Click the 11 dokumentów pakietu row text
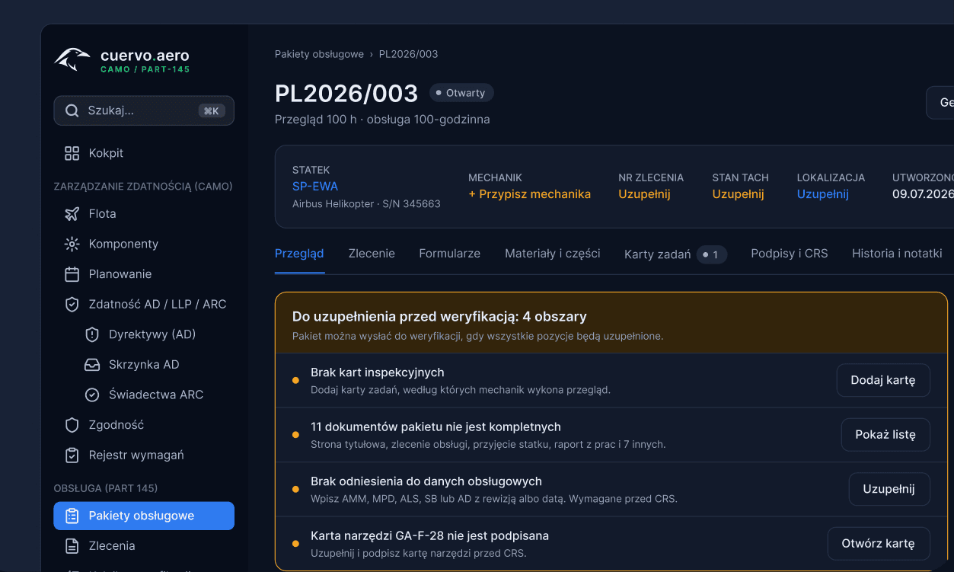Viewport: 954px width, 572px height. point(436,427)
